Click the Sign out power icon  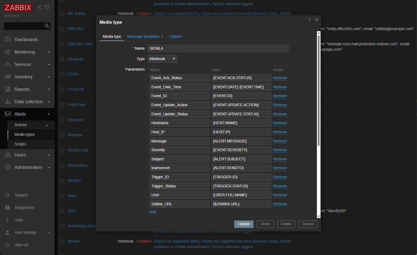[x=8, y=245]
